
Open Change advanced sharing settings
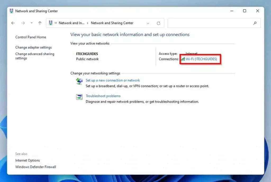point(35,56)
